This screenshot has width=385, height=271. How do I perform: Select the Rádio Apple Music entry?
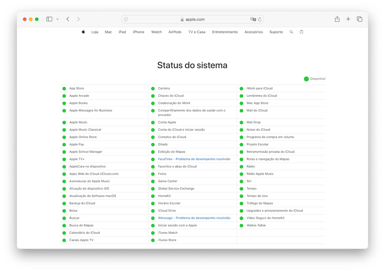pos(260,174)
